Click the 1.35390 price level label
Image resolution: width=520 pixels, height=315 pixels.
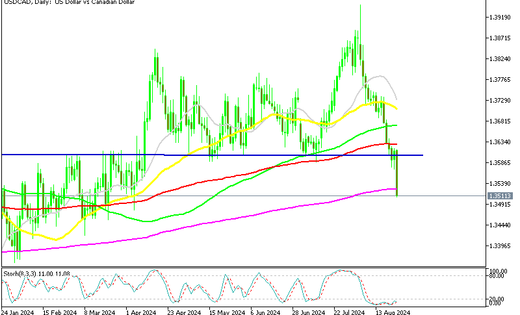(x=500, y=184)
